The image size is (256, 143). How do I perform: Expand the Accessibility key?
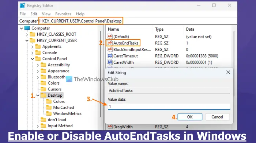point(38,65)
